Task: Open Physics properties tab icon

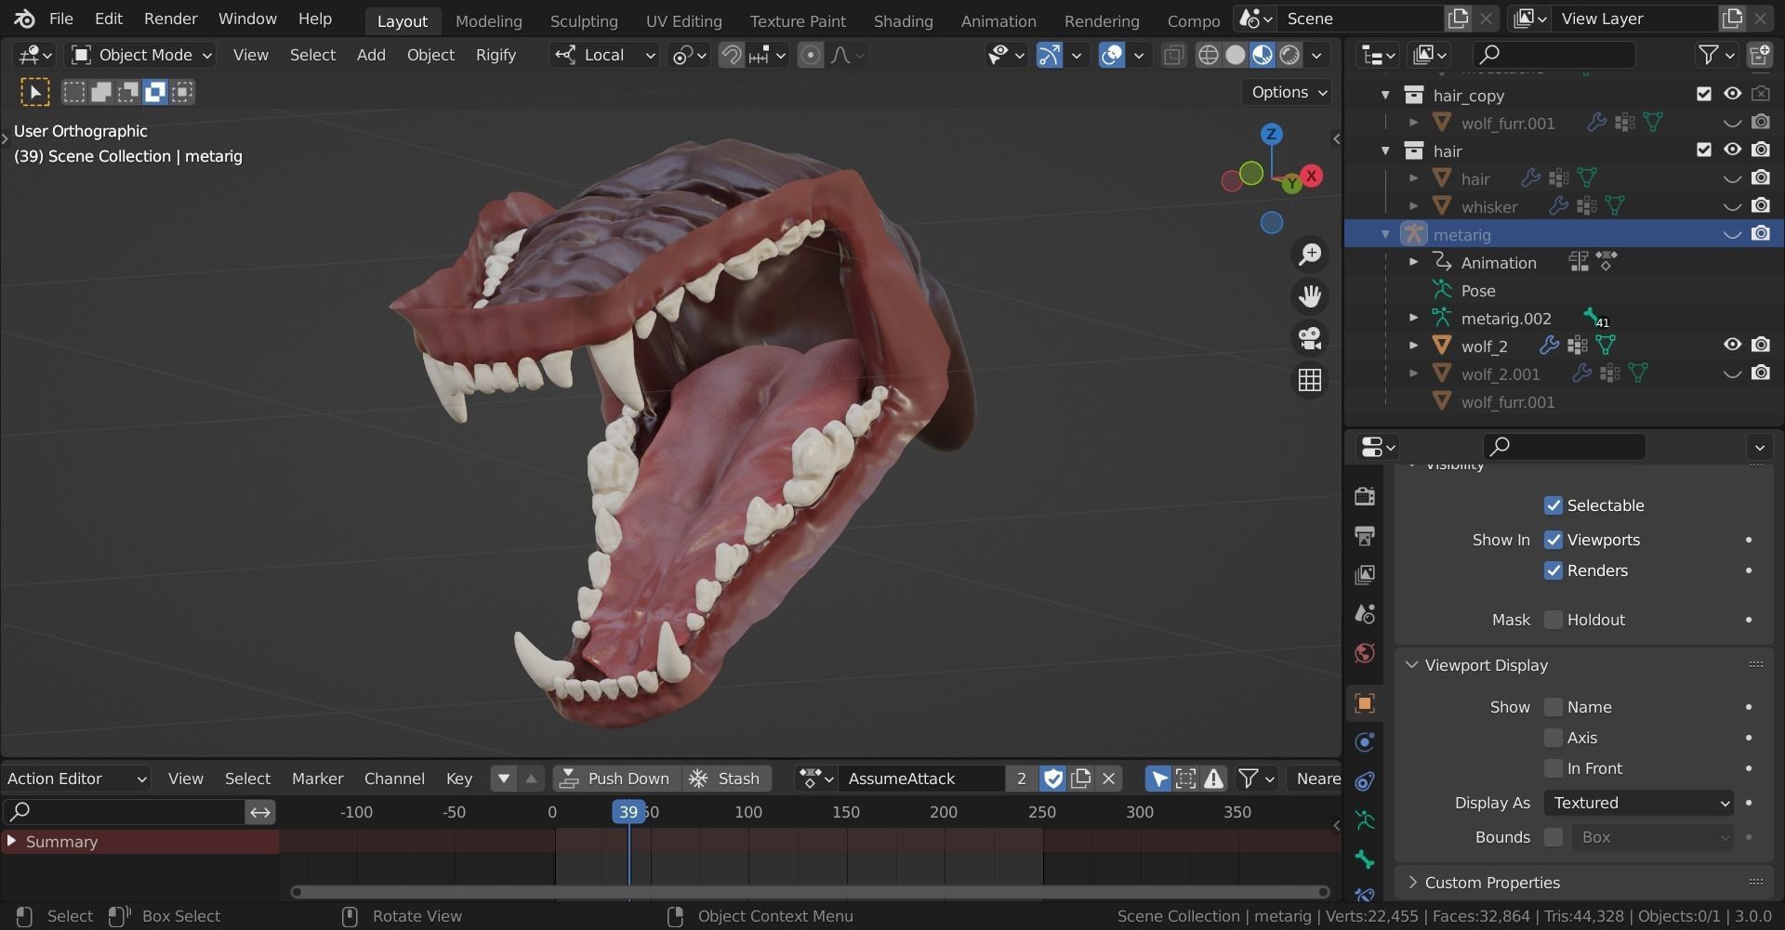Action: [1364, 742]
